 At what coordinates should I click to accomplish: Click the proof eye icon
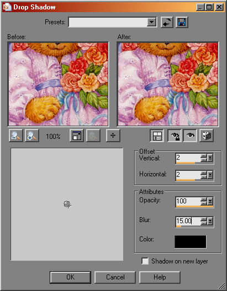point(190,136)
